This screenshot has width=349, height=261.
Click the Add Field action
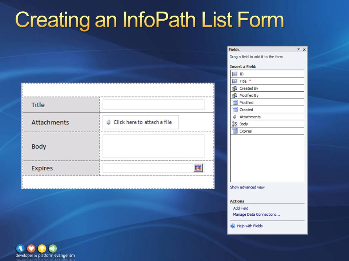coord(241,208)
